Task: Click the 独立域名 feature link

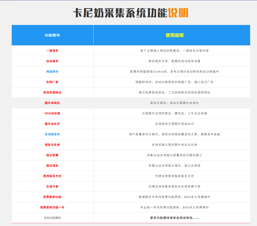Action: [52, 165]
